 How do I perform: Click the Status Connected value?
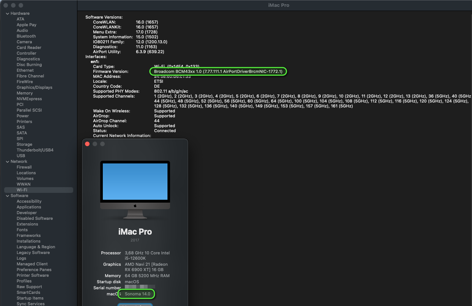(165, 131)
